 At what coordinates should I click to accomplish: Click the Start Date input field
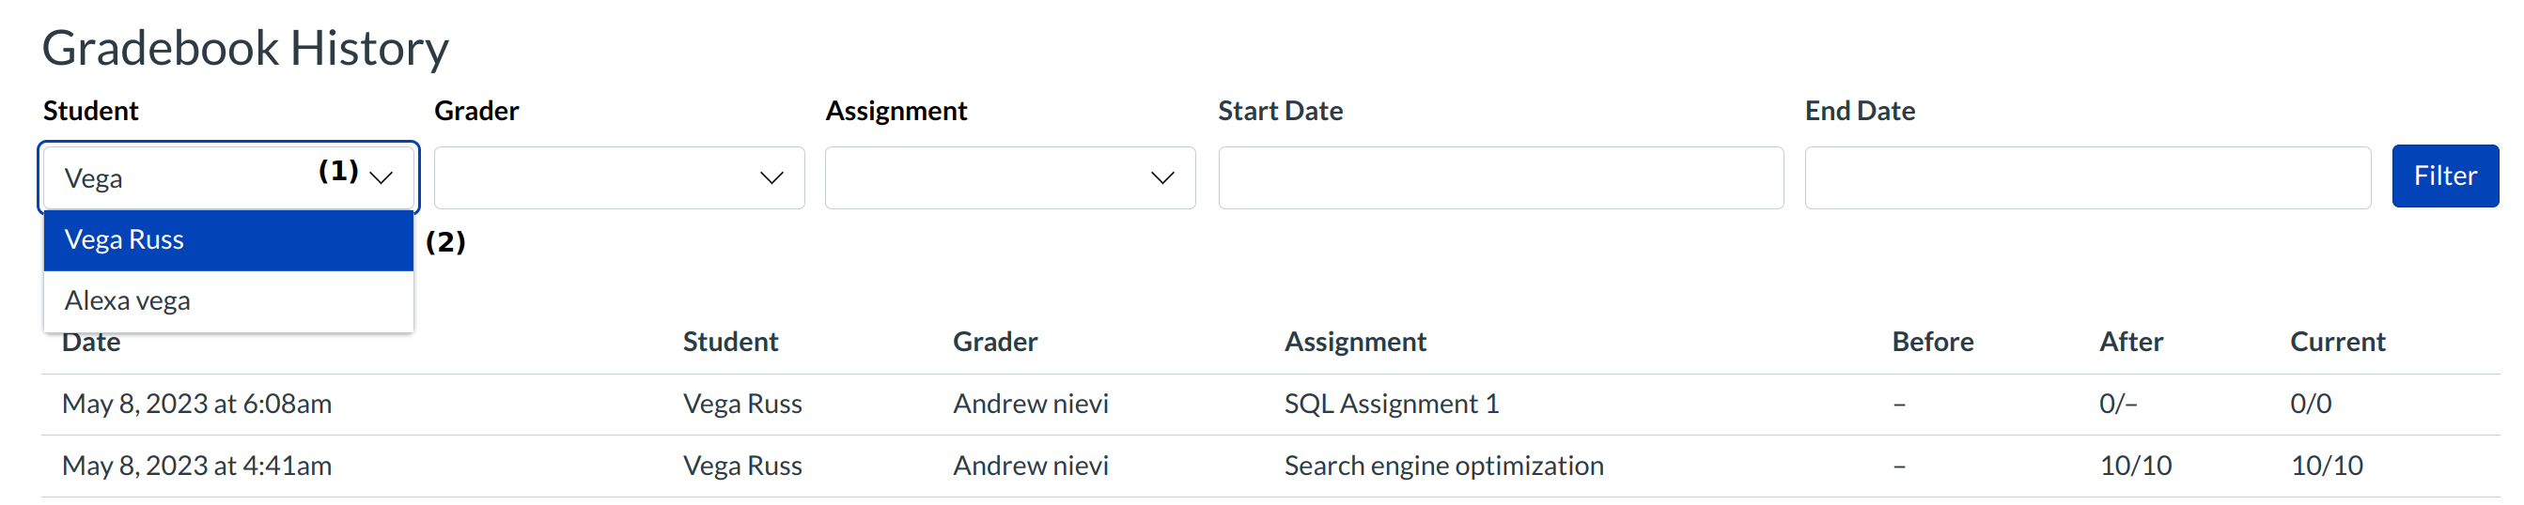[1499, 178]
